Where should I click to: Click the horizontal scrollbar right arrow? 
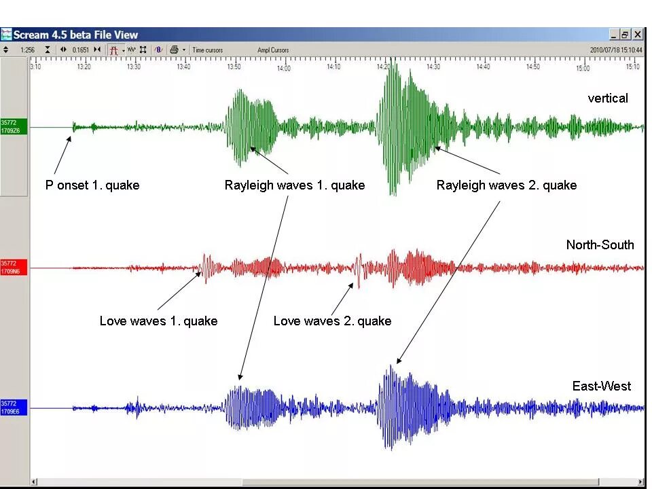640,482
